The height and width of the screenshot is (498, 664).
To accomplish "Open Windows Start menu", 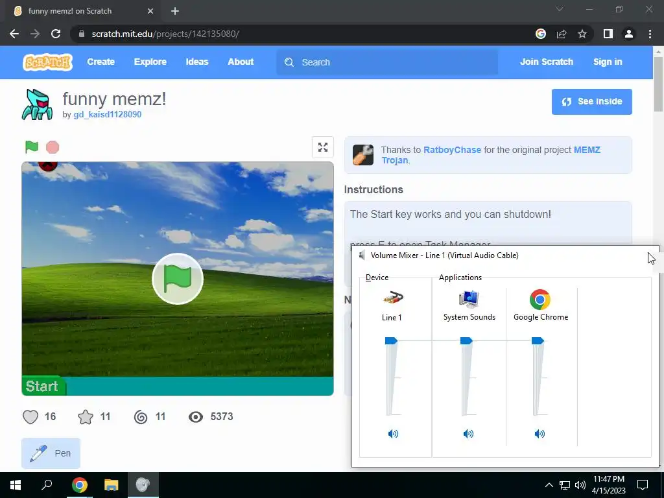I will click(16, 485).
